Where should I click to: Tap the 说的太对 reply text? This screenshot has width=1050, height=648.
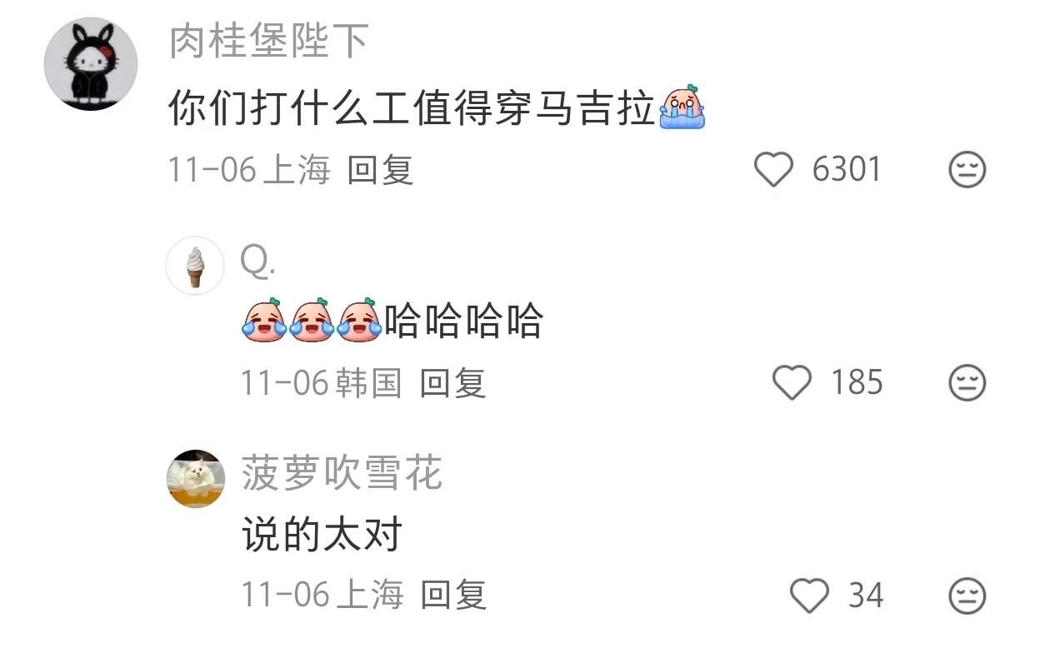[322, 534]
